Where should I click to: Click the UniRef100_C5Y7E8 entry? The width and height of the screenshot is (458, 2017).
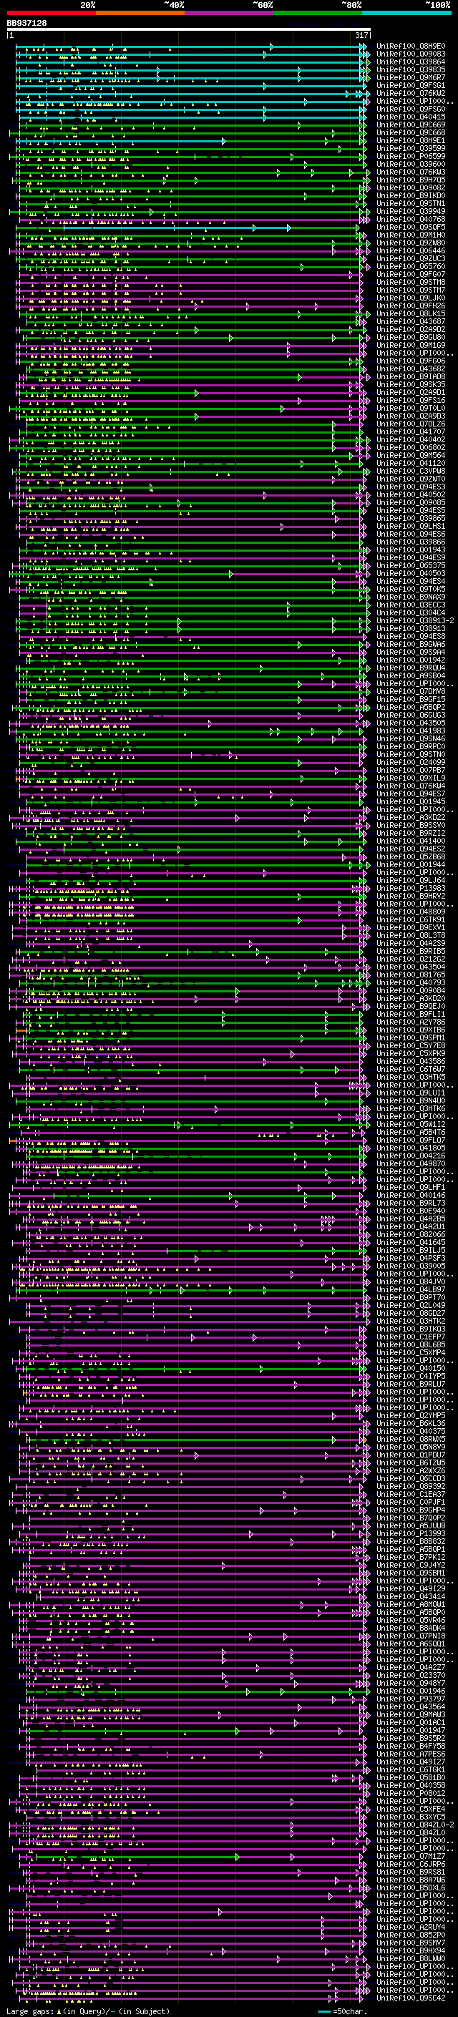(411, 1045)
